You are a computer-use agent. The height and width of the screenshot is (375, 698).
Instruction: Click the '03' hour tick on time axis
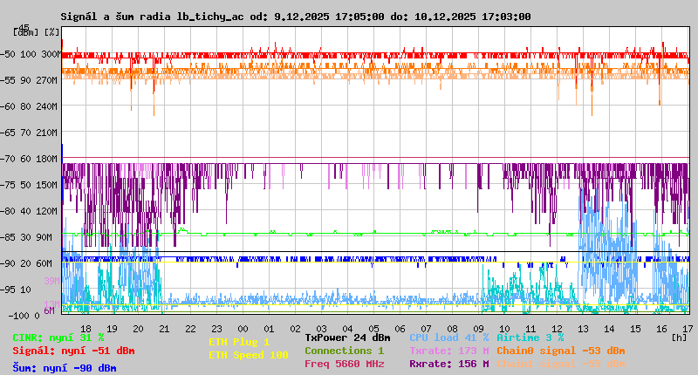click(x=321, y=329)
